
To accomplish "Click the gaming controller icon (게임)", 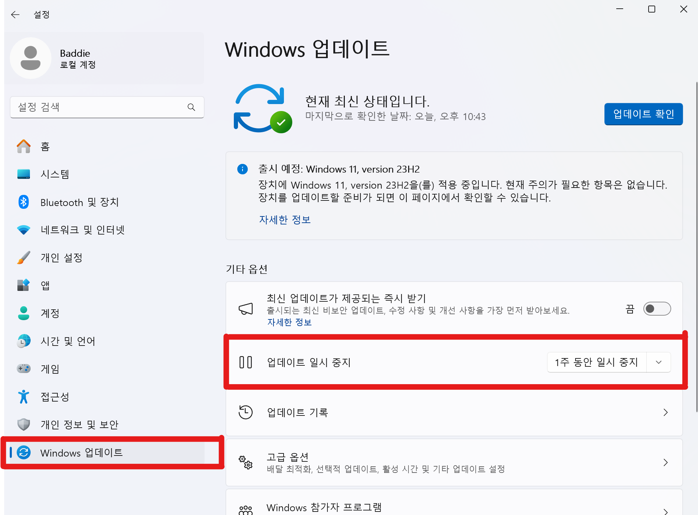I will click(x=24, y=369).
